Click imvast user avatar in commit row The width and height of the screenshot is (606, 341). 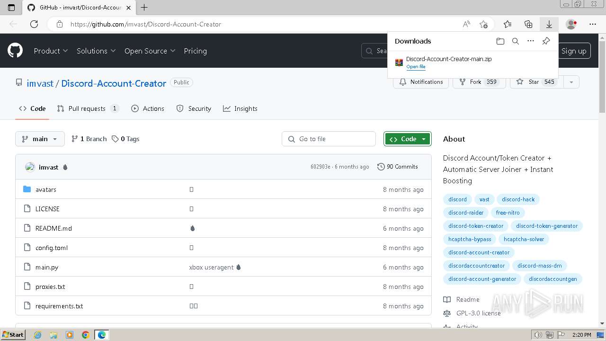[30, 167]
